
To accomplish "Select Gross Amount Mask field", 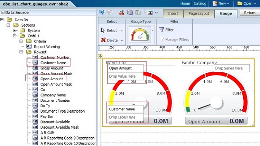I will pos(56,73).
